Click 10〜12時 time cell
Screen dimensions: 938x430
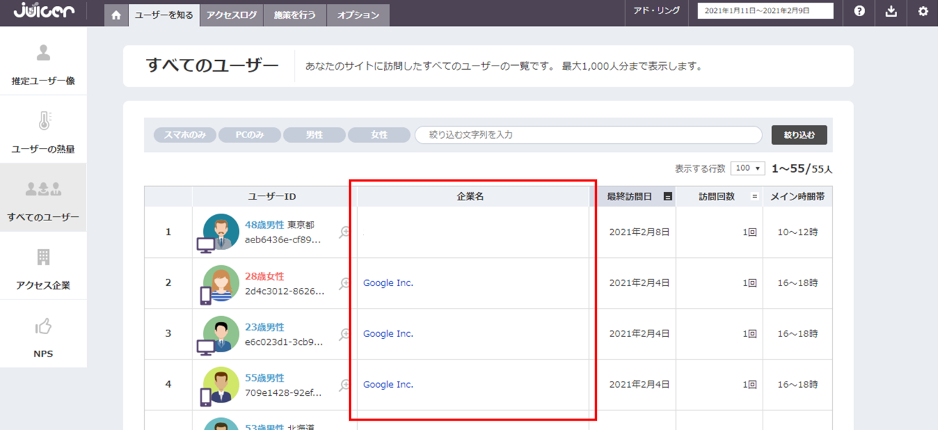[797, 232]
